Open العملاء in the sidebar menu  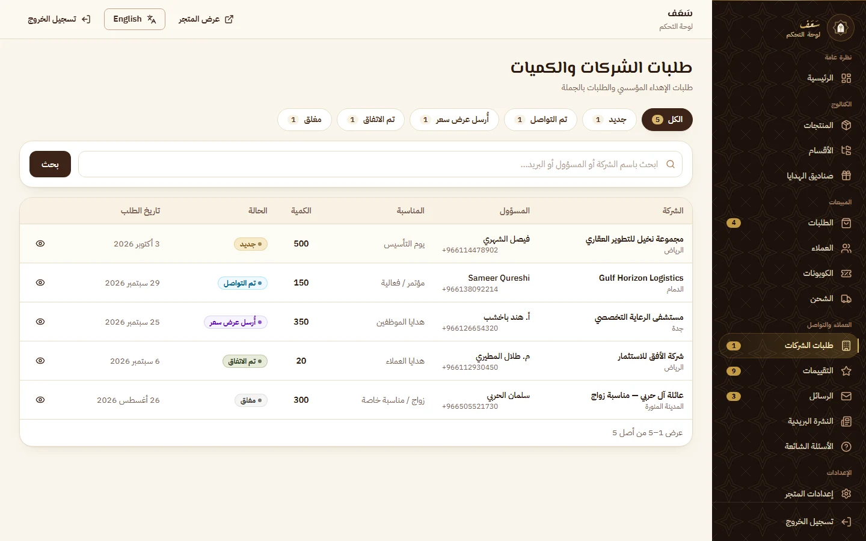789,248
